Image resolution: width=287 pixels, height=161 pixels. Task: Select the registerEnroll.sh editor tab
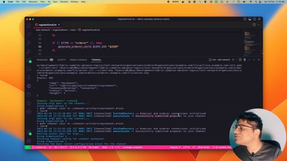pyautogui.click(x=48, y=25)
